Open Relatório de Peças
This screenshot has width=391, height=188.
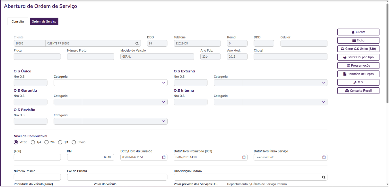click(358, 74)
